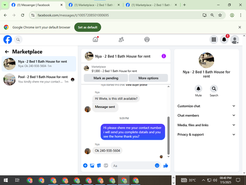Open the Facebook logo home link
The height and width of the screenshot is (185, 246).
click(7, 39)
